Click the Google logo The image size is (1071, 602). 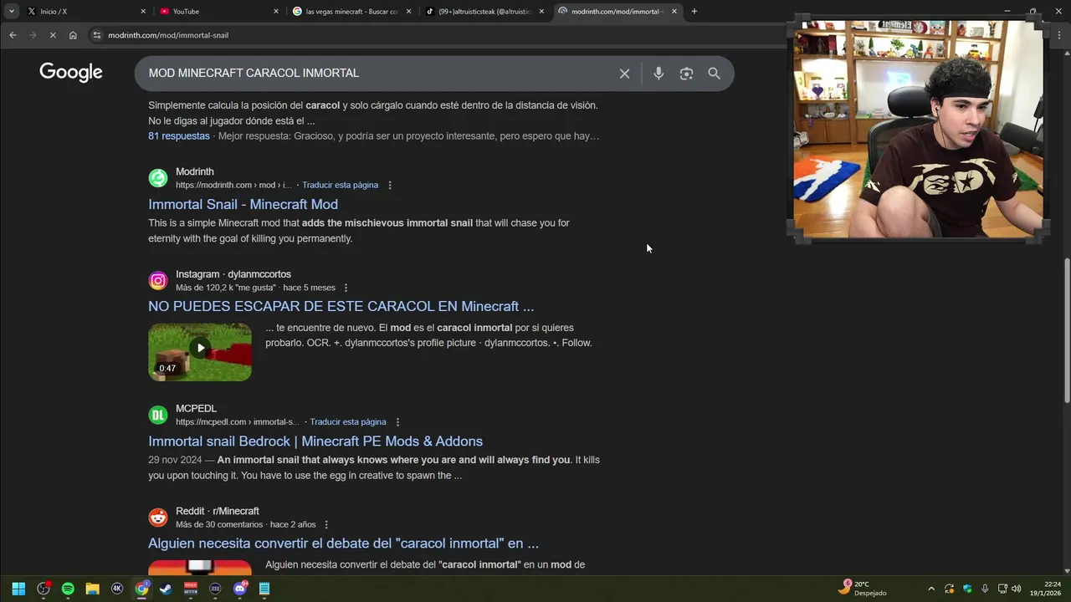pos(71,73)
